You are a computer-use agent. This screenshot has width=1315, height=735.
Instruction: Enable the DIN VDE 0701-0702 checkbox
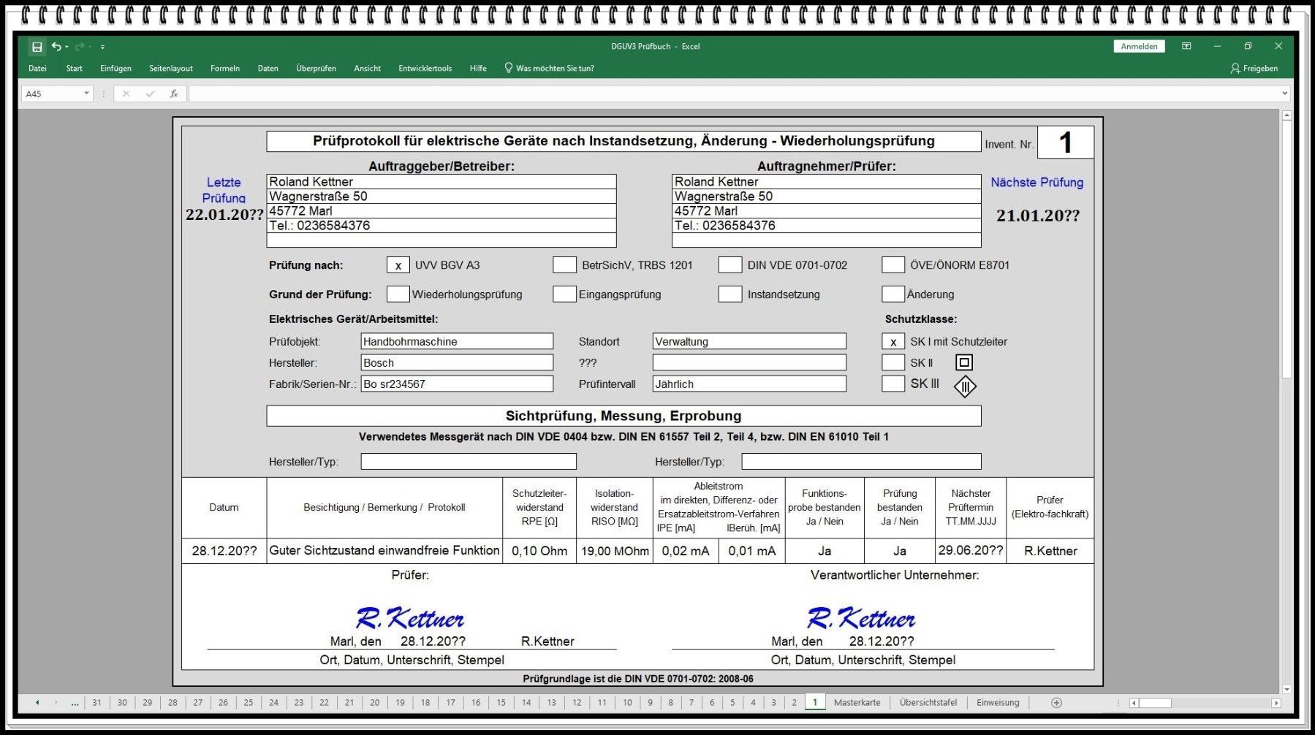(729, 265)
